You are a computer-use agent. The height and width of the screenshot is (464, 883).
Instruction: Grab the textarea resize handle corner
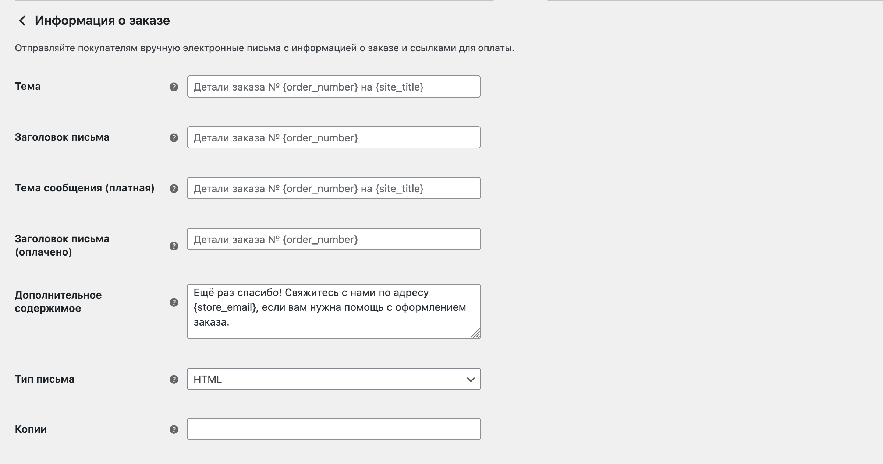pos(476,334)
